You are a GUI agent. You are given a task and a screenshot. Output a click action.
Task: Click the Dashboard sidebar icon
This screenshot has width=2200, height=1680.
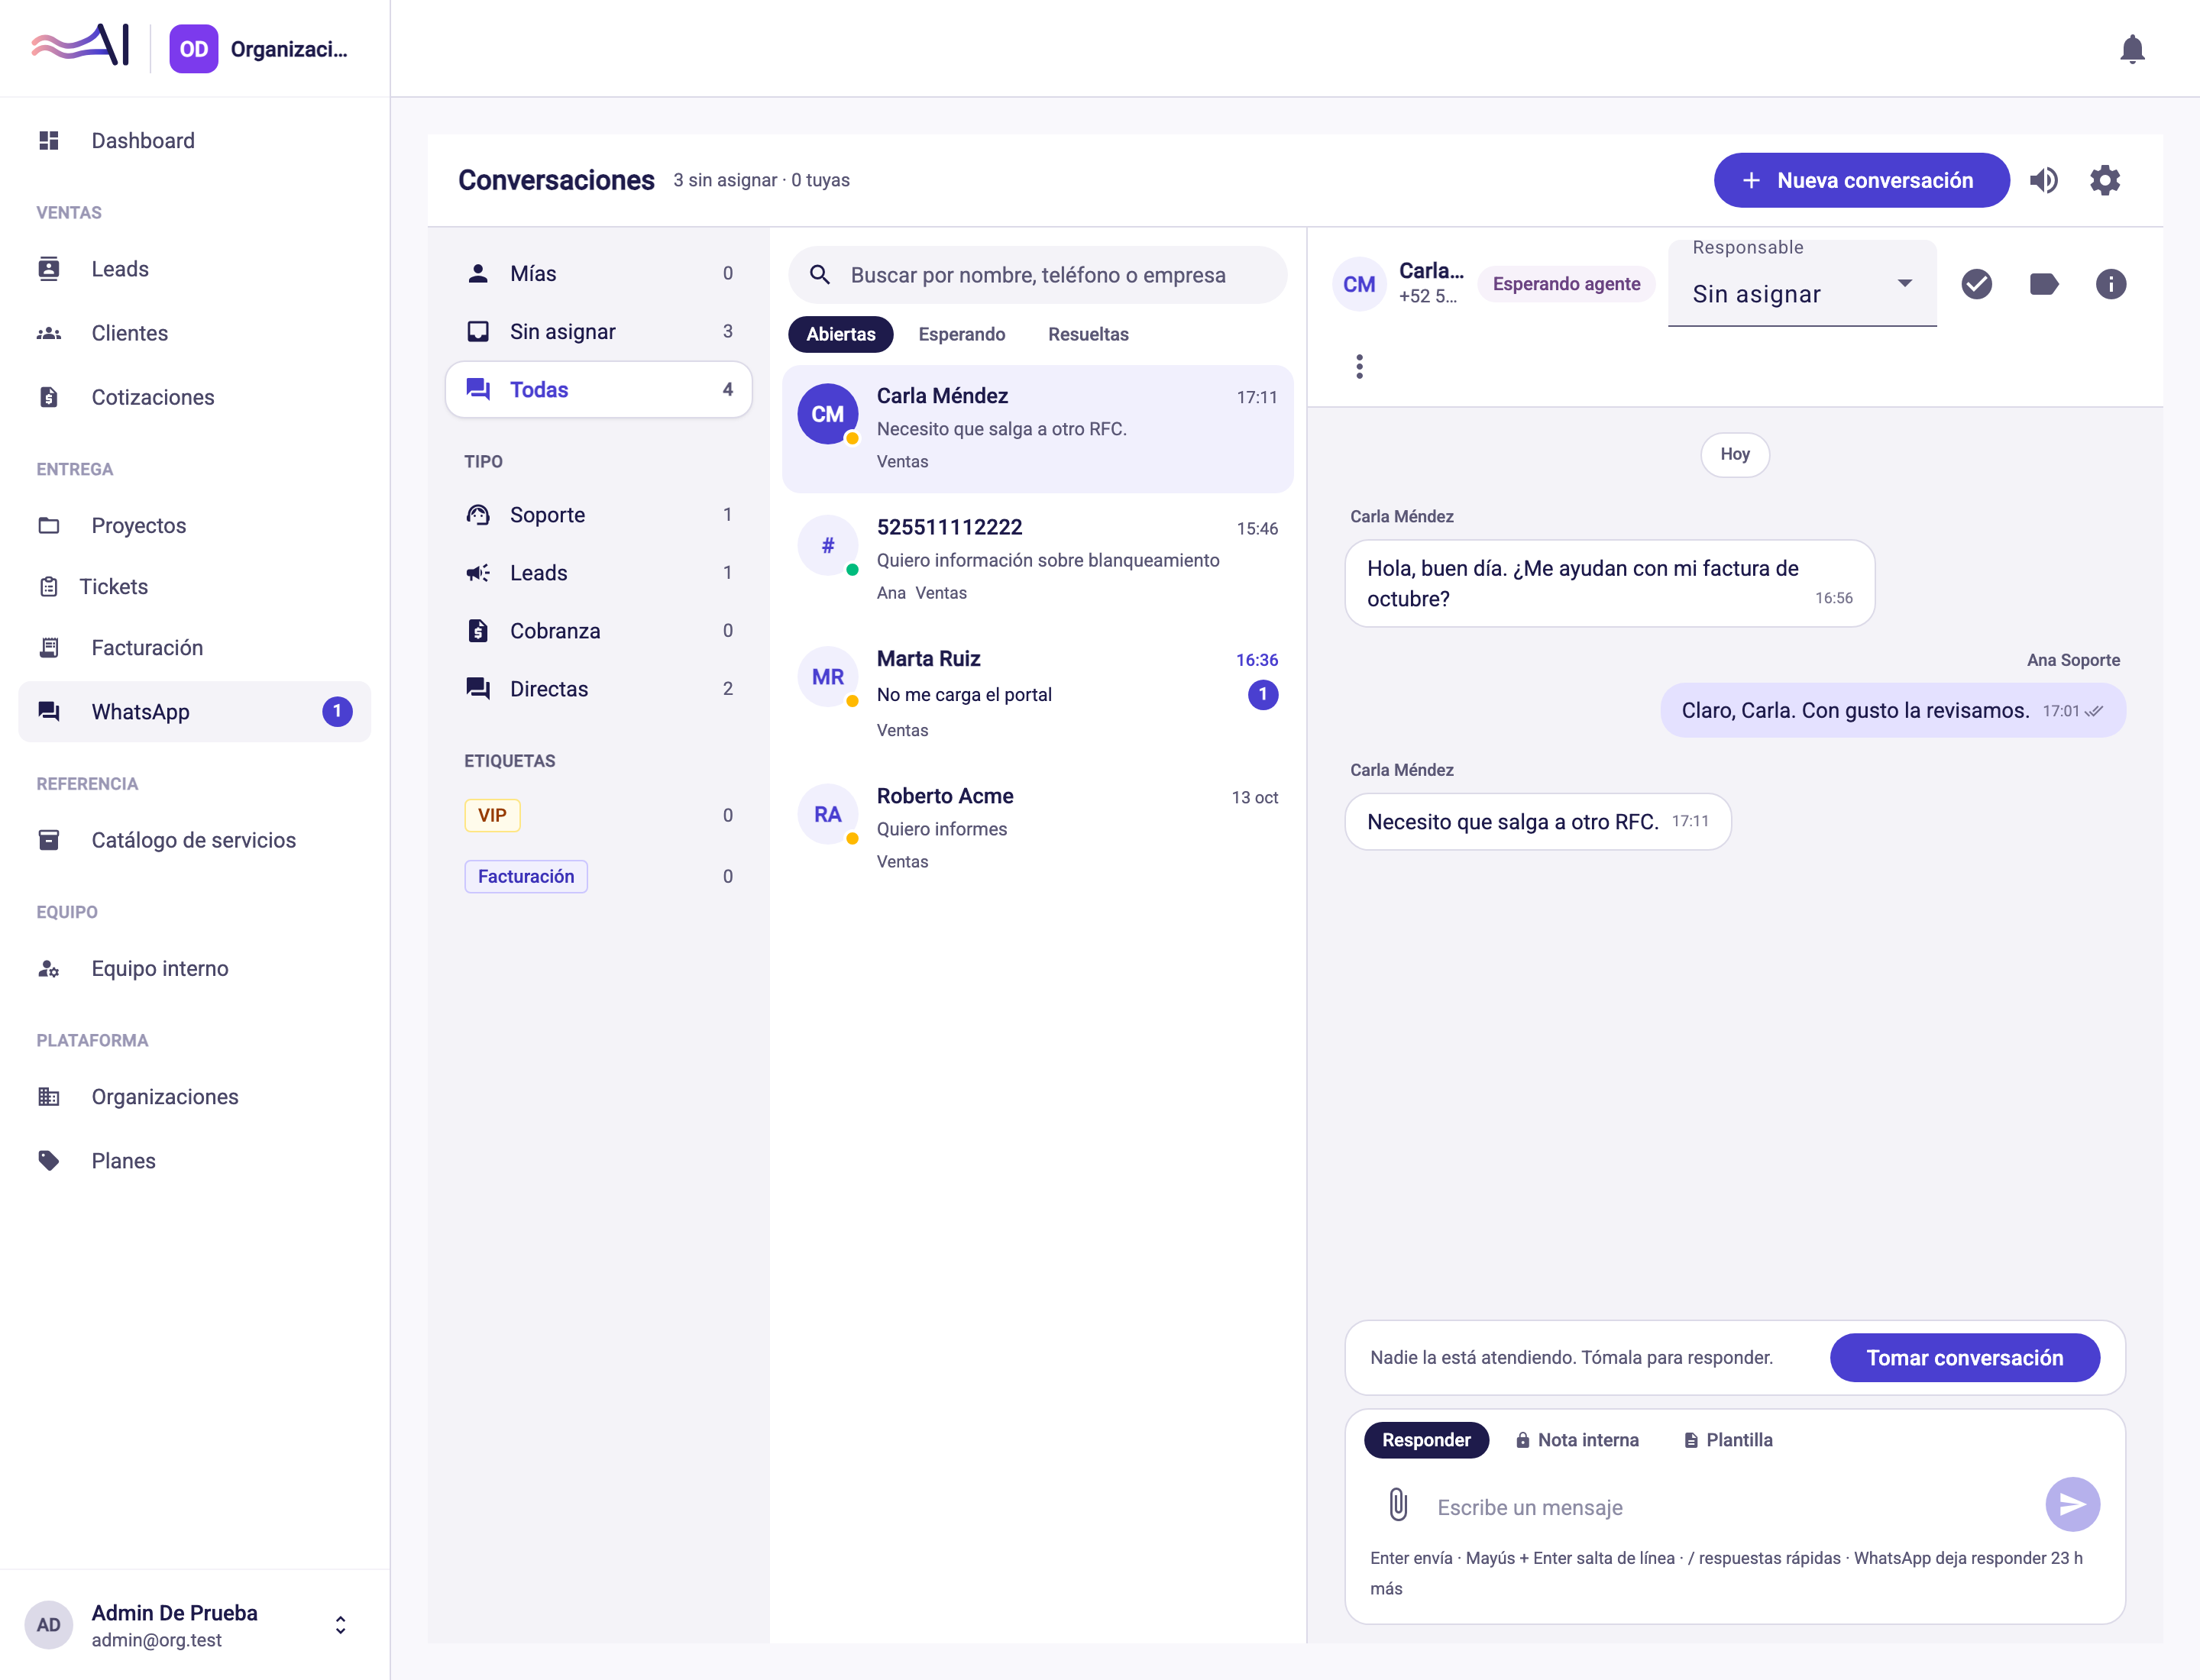(49, 141)
